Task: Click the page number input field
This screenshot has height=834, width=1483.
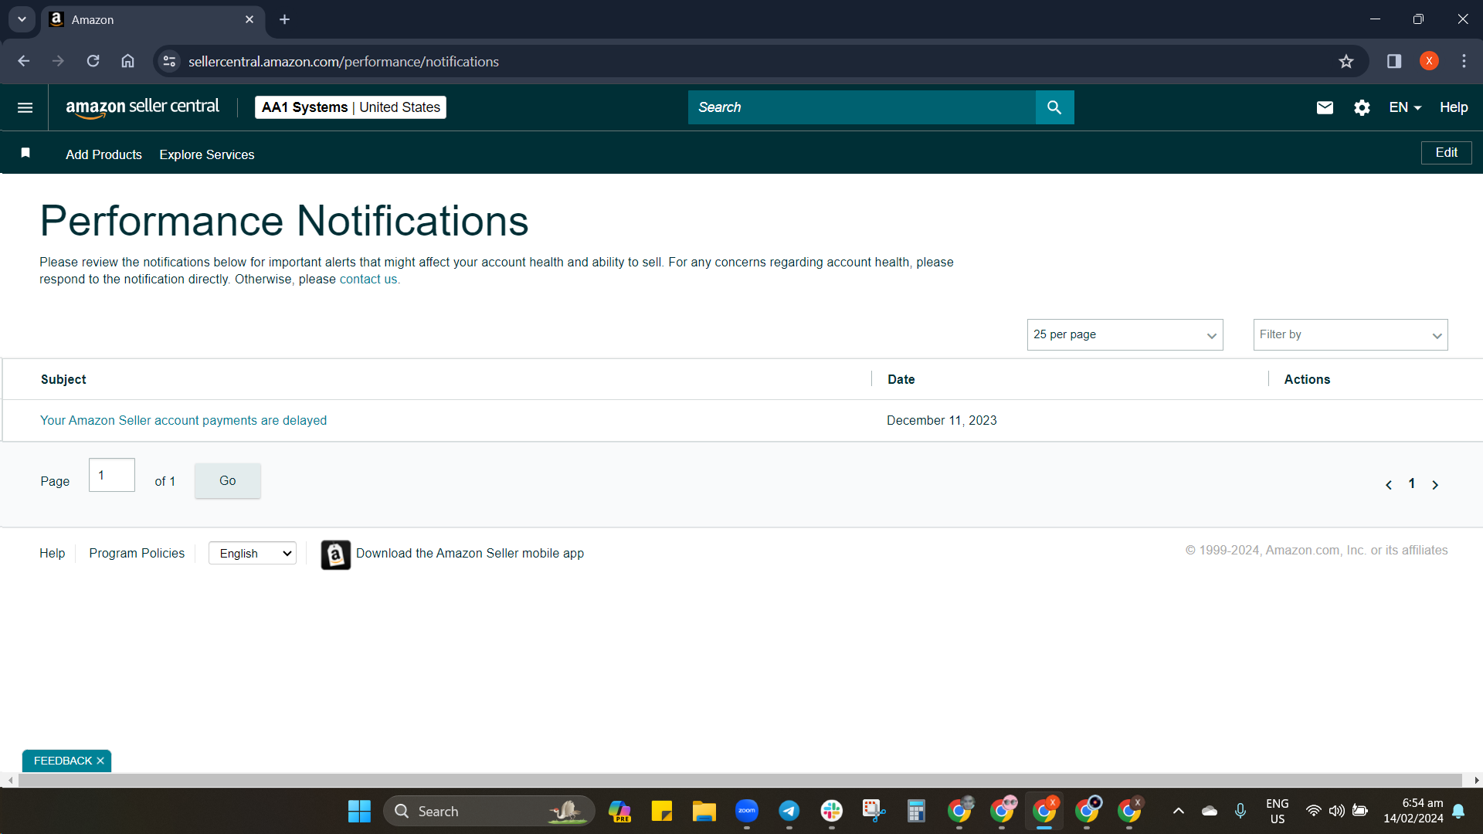Action: click(x=112, y=475)
